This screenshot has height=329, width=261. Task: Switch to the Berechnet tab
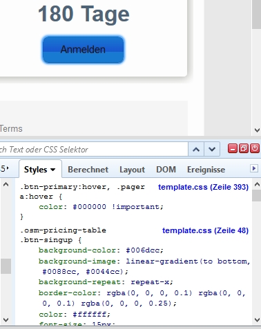point(88,170)
